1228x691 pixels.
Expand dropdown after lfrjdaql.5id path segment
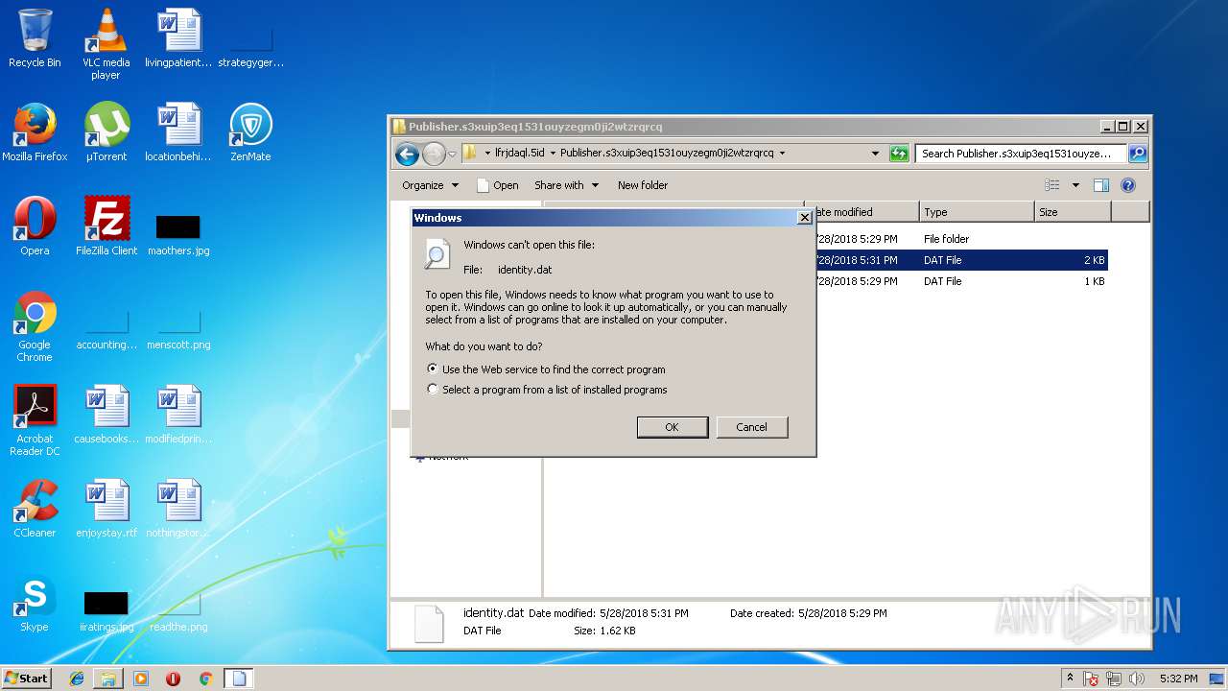tap(552, 153)
